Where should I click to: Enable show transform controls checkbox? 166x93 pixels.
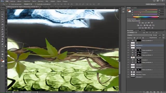point(36,4)
